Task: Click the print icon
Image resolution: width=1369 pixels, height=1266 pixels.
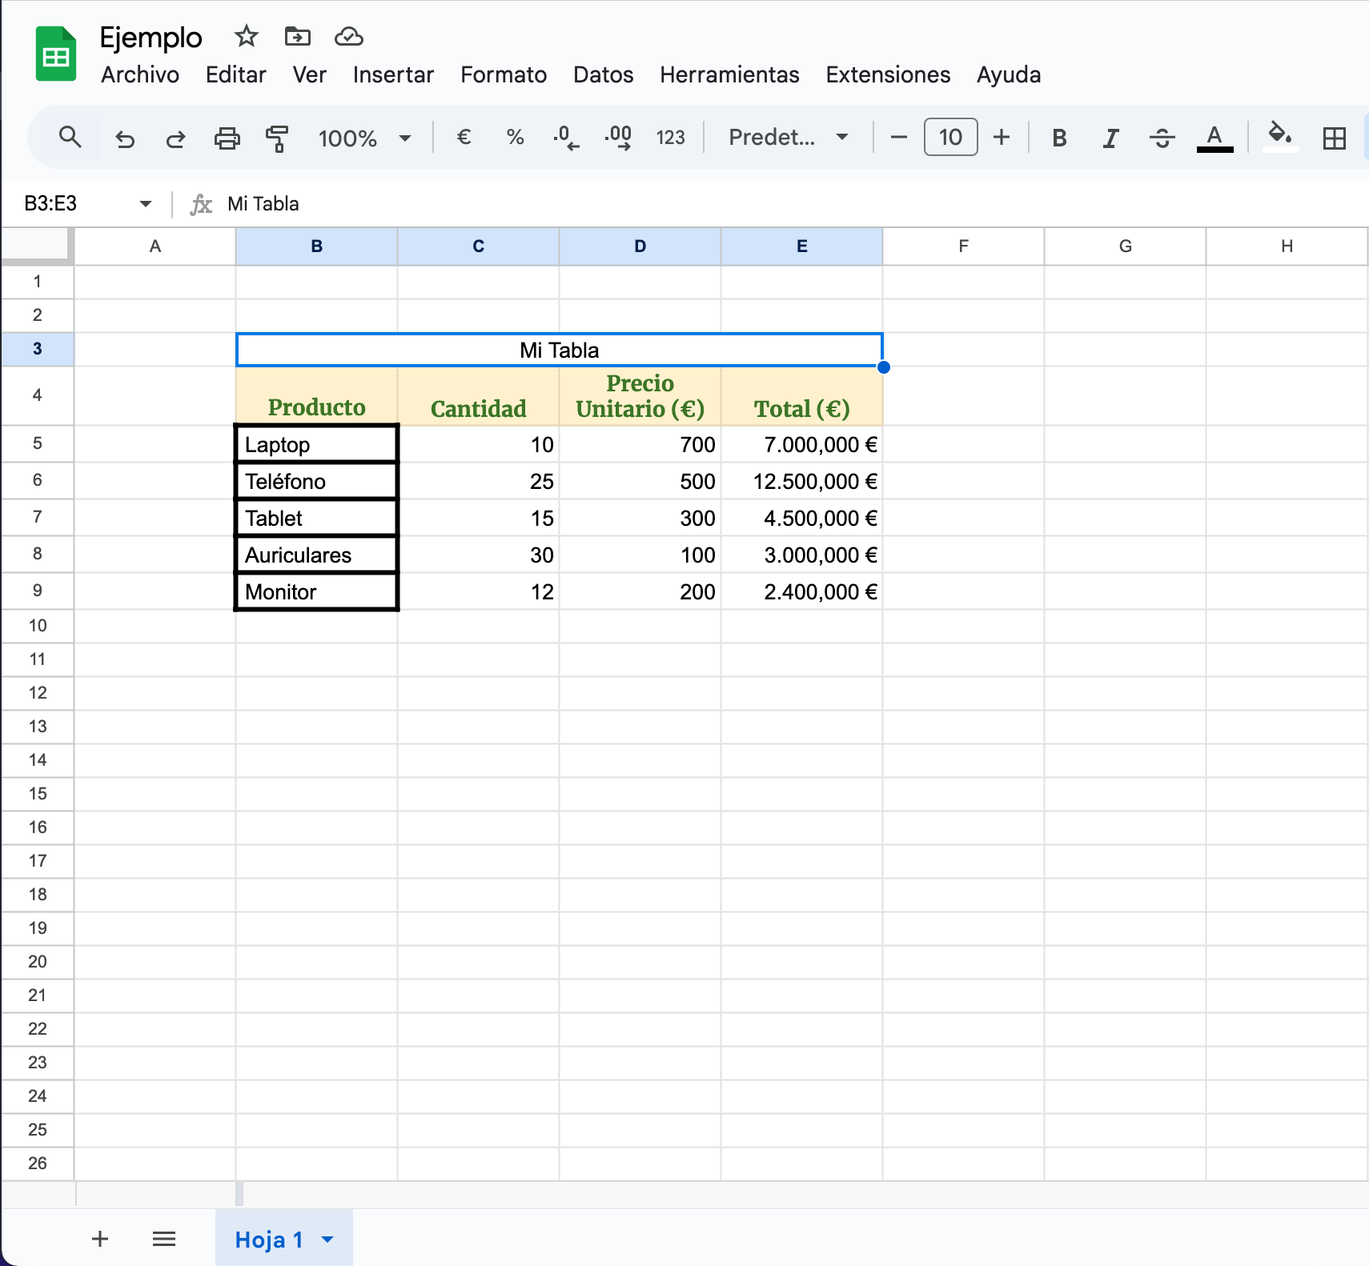Action: tap(227, 138)
